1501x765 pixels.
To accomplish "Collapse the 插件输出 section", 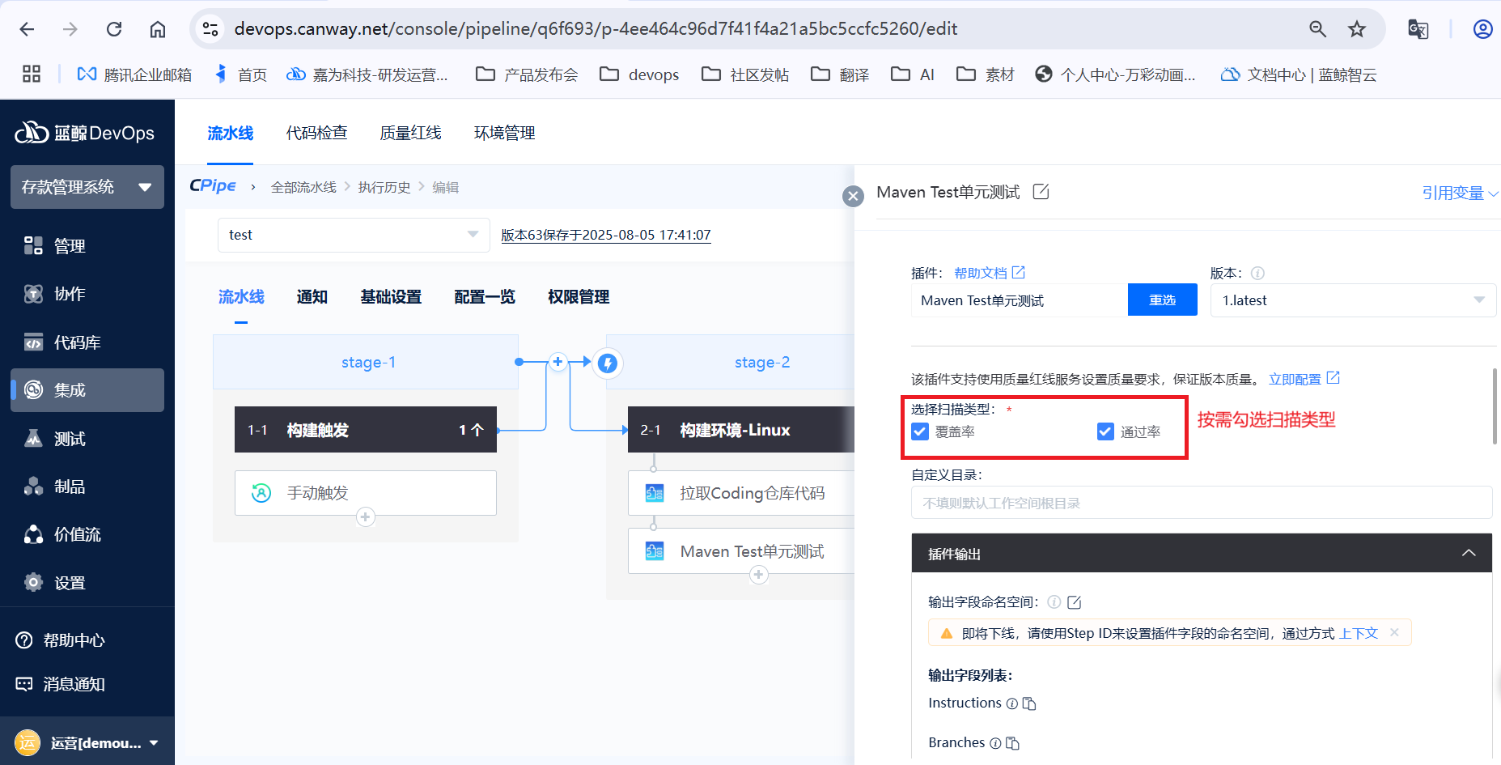I will (1468, 553).
